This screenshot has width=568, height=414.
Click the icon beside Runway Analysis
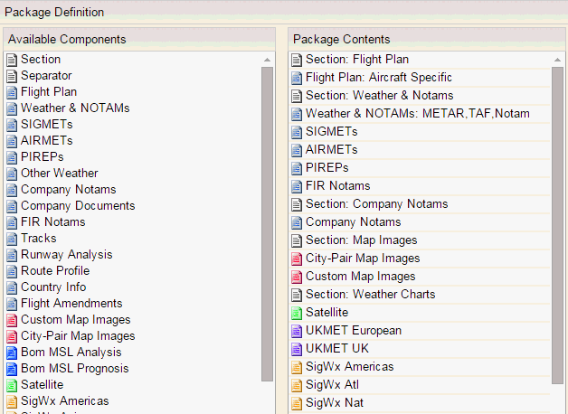(x=12, y=255)
